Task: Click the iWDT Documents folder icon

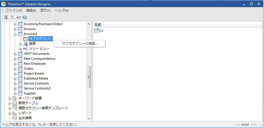Action: click(x=20, y=54)
